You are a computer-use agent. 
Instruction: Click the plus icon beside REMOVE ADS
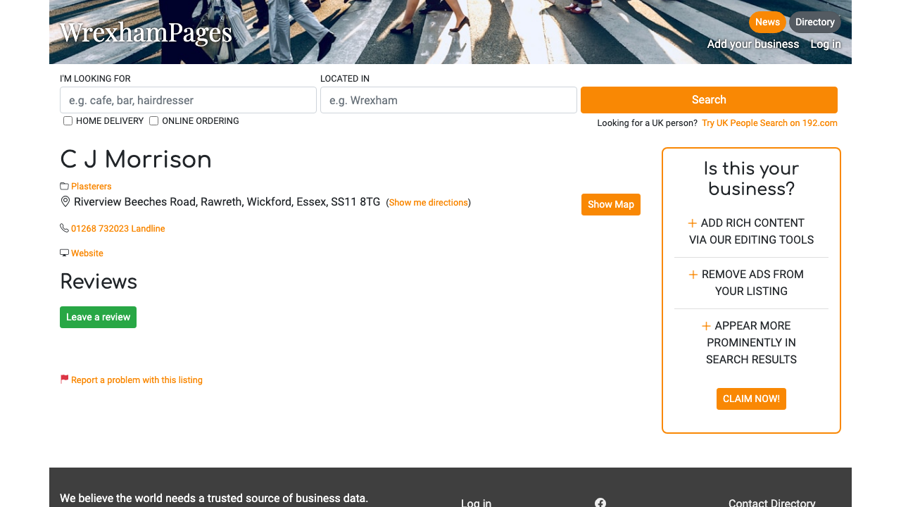click(x=693, y=274)
